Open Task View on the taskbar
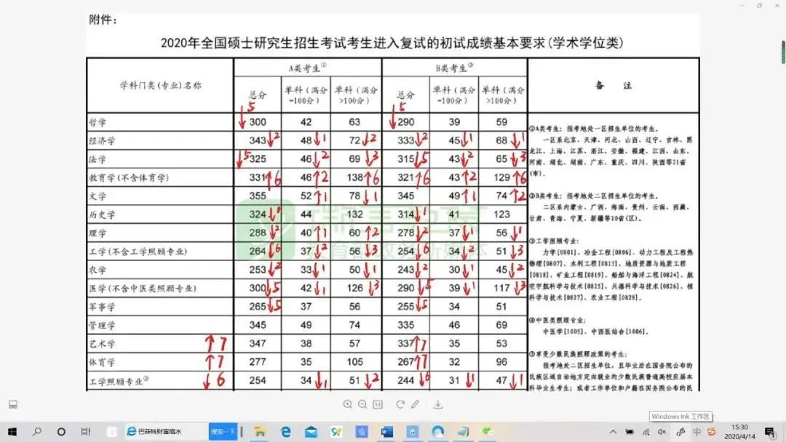Viewport: 786px width, 442px height. coord(86,432)
